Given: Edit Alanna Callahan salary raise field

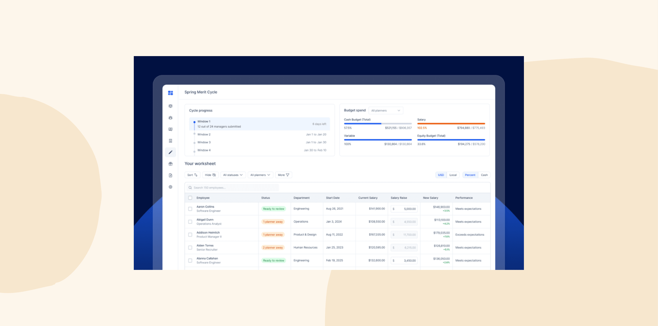Looking at the screenshot, I should point(404,260).
